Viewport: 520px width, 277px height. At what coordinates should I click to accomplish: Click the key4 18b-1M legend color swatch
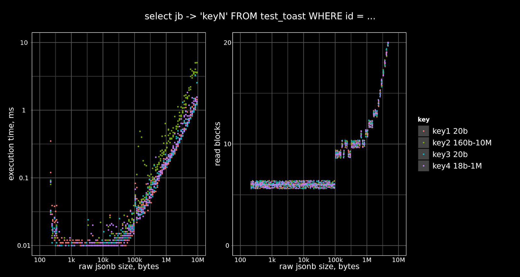(x=423, y=166)
